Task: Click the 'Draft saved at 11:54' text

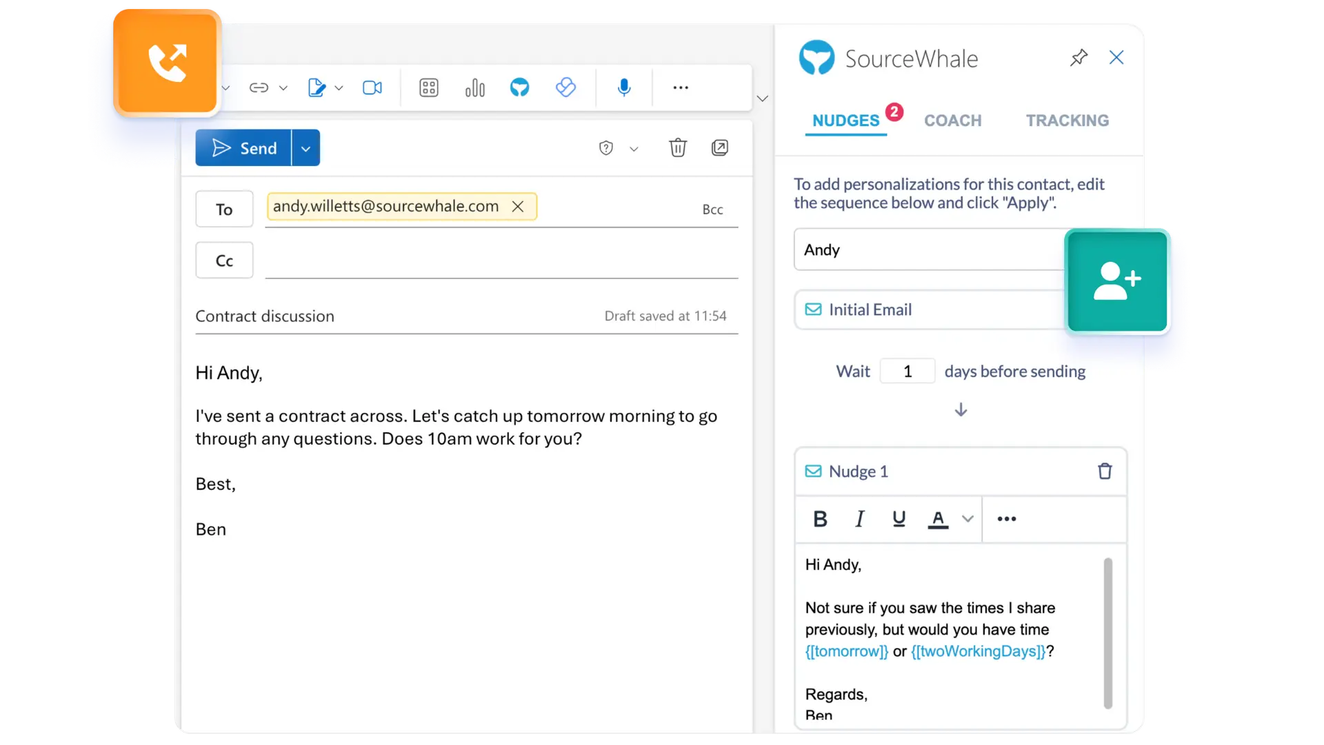Action: (665, 316)
